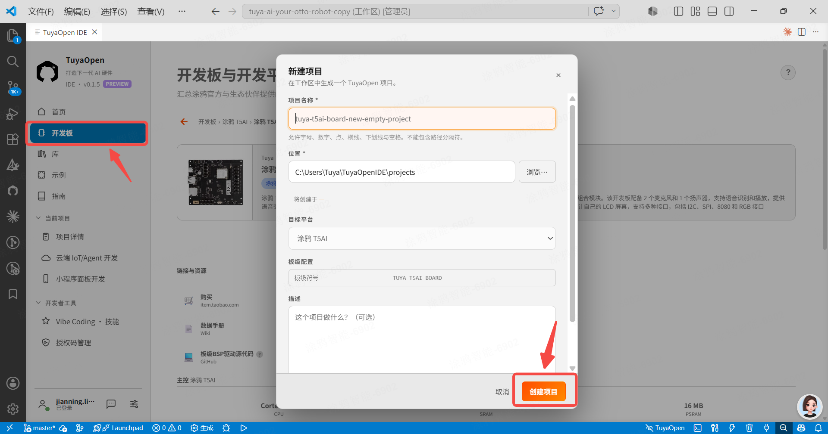Open 小程序面板开发 item
828x434 pixels.
pos(88,279)
